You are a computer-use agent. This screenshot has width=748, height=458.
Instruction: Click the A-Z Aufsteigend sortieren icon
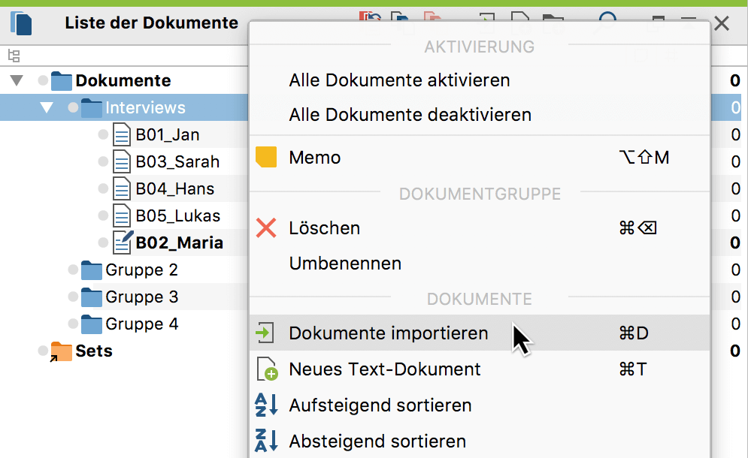(x=267, y=405)
